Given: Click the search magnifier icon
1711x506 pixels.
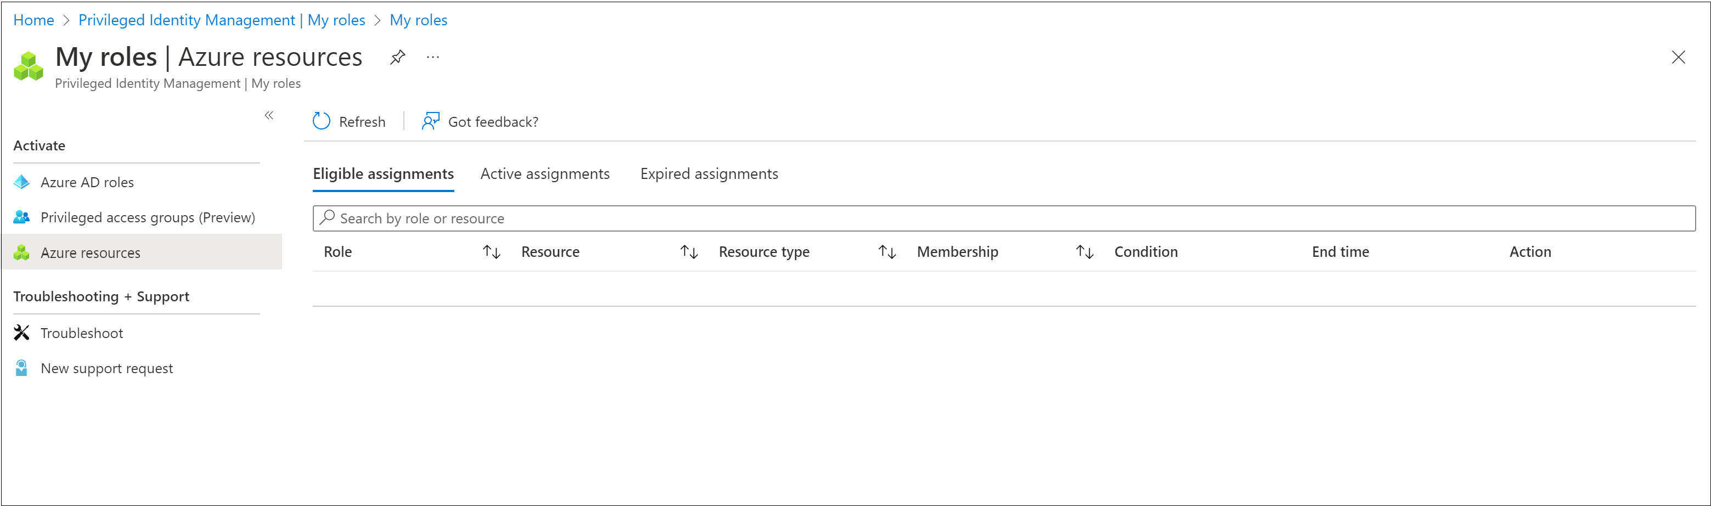Looking at the screenshot, I should 328,218.
